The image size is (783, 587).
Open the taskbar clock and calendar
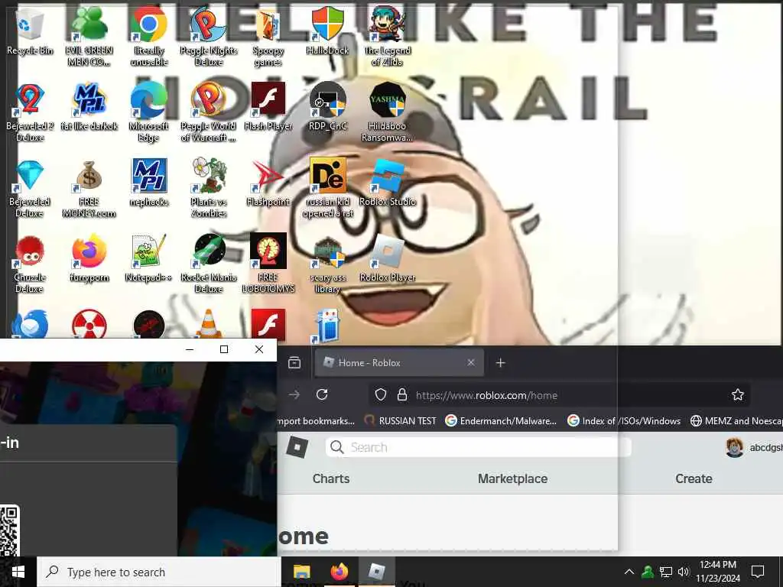pyautogui.click(x=718, y=572)
